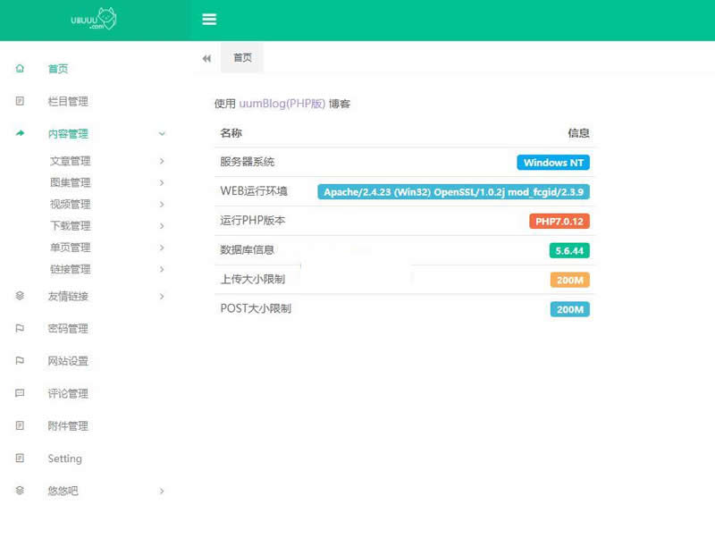715x538 pixels.
Task: Click the comment icon beside 评论管理
Action: [x=20, y=393]
